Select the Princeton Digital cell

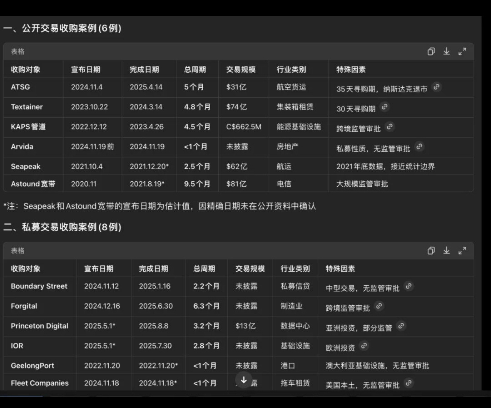[x=40, y=326]
